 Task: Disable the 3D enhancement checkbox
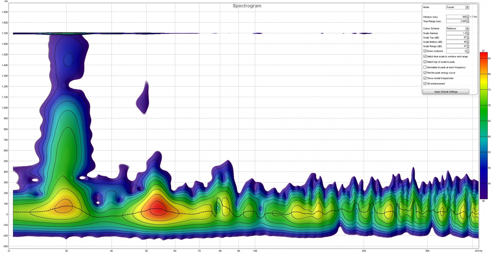(x=425, y=83)
